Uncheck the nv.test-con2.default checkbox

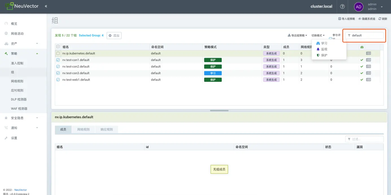[58, 67]
